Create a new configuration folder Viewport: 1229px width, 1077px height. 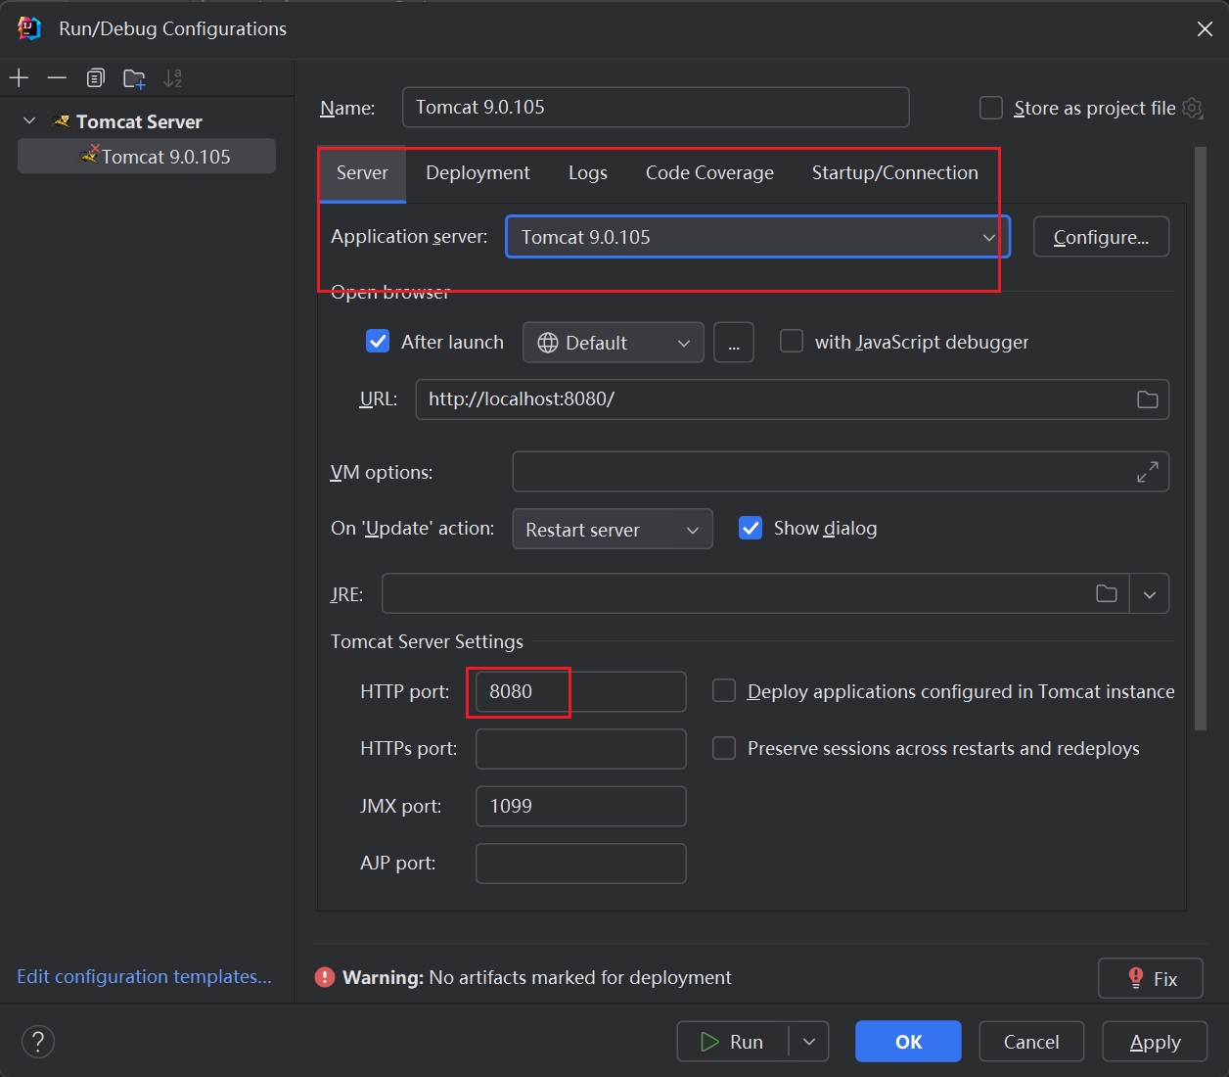(x=134, y=78)
